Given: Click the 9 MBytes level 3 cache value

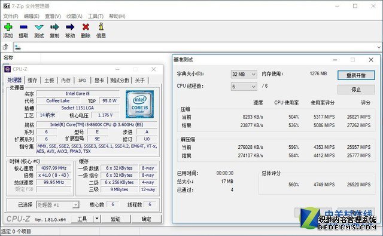Looking at the screenshot, I should (x=119, y=189).
